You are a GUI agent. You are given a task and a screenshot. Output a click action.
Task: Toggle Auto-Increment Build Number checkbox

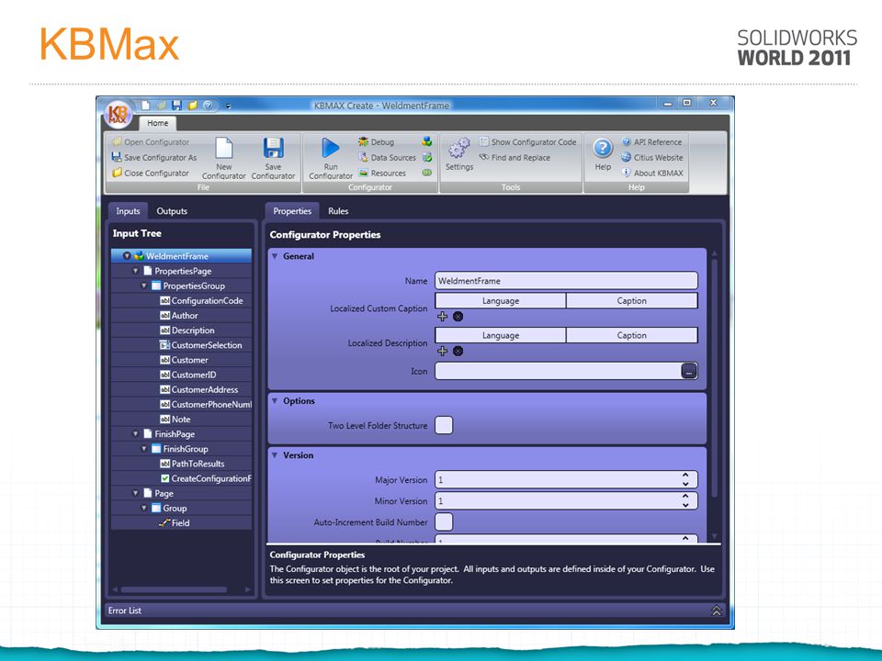click(444, 521)
